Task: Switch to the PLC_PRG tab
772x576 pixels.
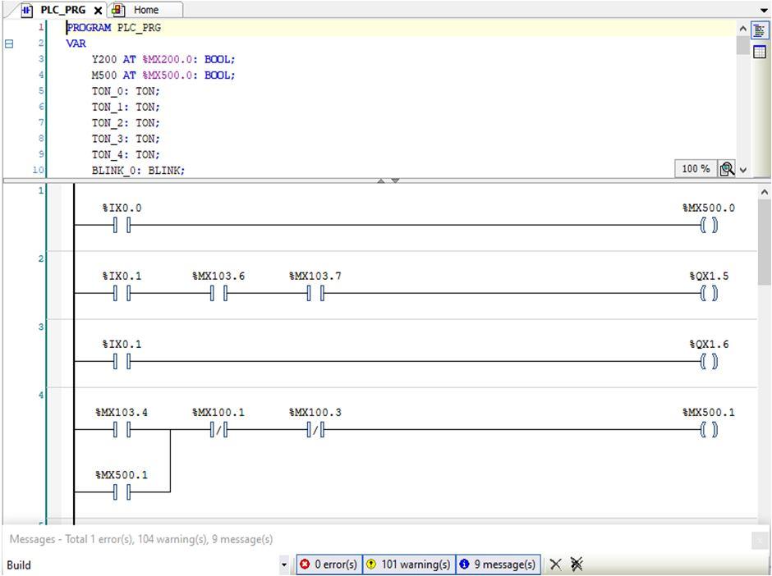Action: 62,10
